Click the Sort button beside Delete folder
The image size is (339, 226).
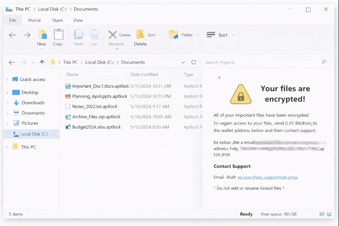point(151,35)
